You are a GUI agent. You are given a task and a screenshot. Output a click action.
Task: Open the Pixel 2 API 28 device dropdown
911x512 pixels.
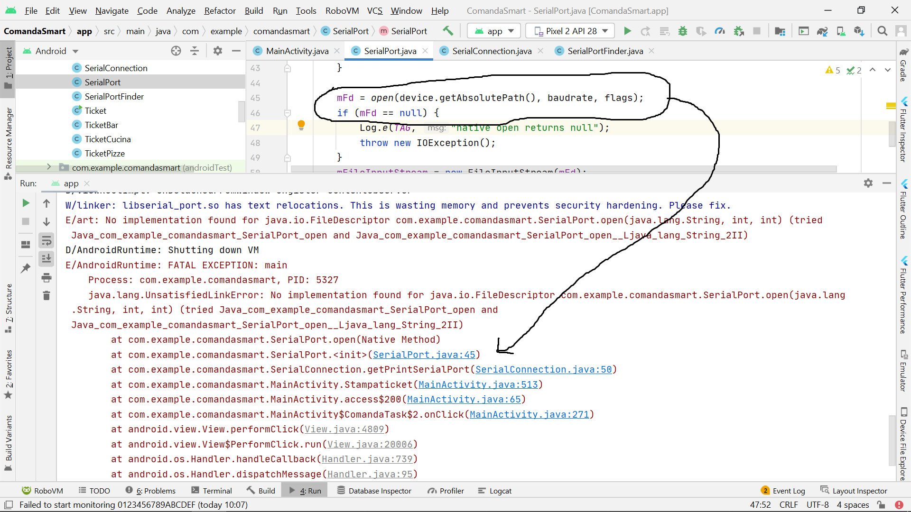(x=571, y=31)
